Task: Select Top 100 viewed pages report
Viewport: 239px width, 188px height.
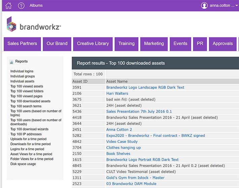Action: pyautogui.click(x=26, y=96)
